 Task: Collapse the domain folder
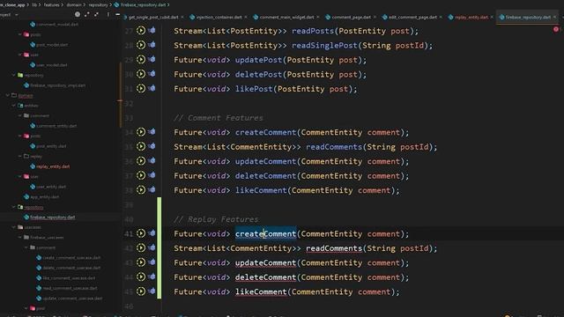[x=8, y=95]
